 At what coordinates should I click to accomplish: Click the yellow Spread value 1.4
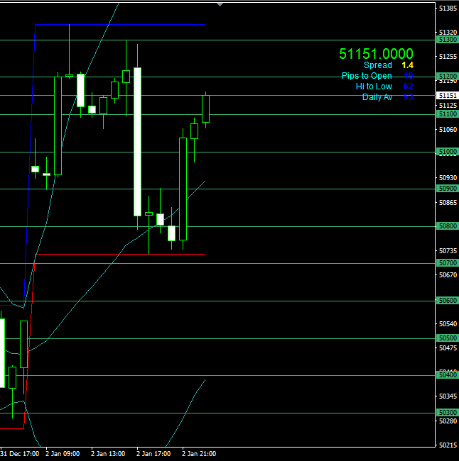pyautogui.click(x=407, y=65)
